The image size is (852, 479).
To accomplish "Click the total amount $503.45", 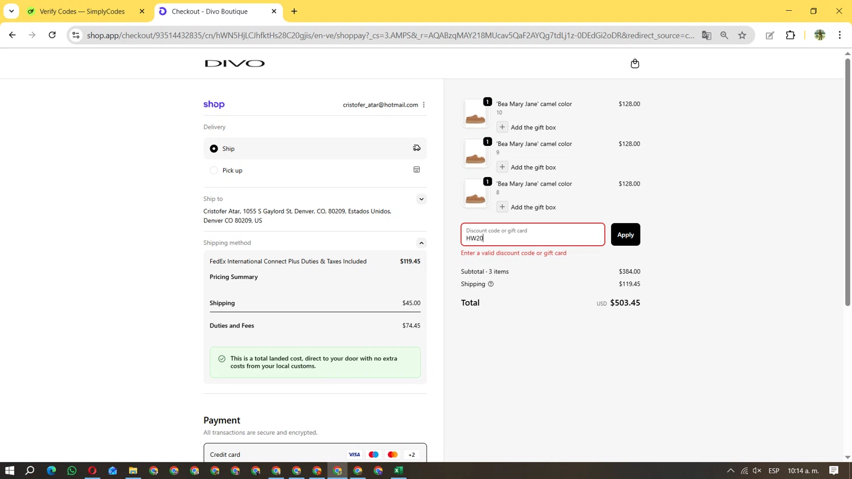I will click(x=625, y=303).
